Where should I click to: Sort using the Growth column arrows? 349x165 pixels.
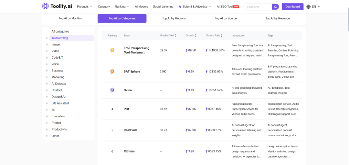point(196,35)
